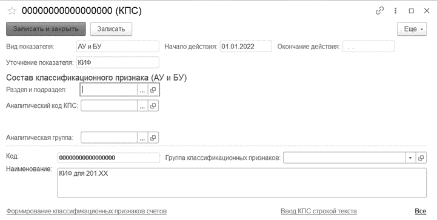
Task: Expand Группа классификационных признаков dropdown arrow
Action: [410, 158]
